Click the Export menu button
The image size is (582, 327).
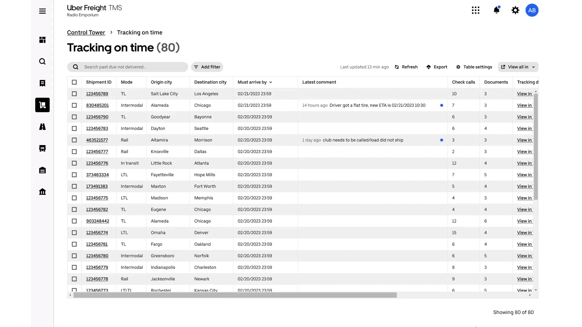tap(436, 67)
